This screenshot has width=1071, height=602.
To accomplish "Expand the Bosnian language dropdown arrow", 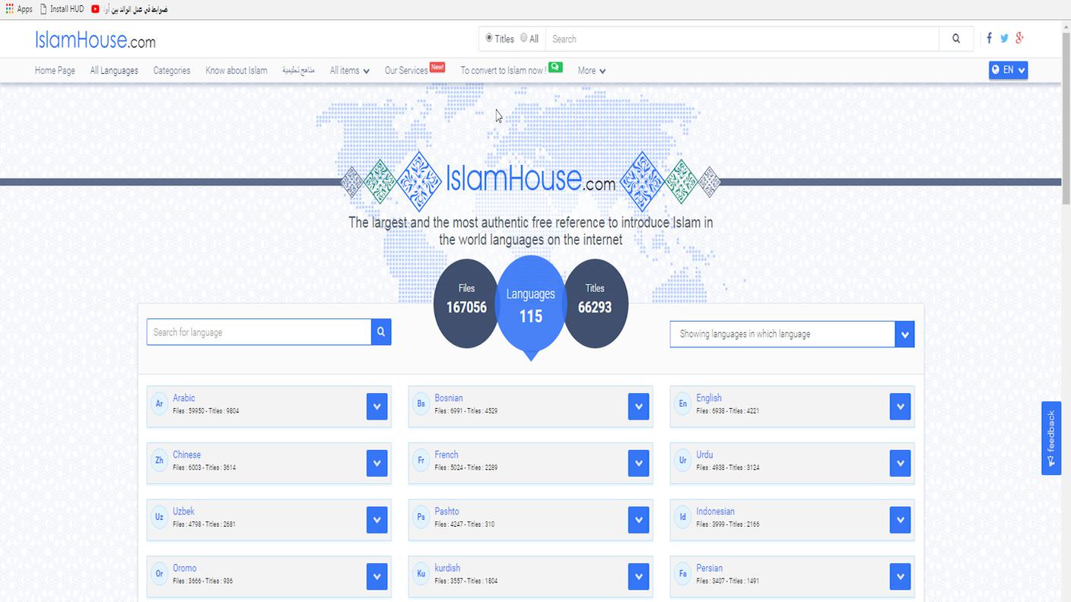I will click(x=638, y=406).
